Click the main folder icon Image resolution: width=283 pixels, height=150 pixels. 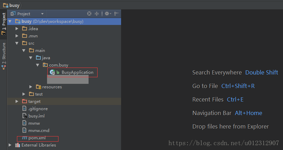pyautogui.click(x=31, y=50)
